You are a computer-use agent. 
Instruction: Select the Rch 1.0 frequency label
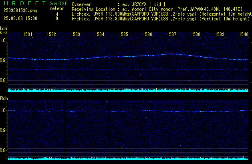point(3,110)
